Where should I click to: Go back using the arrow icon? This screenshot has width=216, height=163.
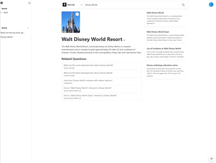pyautogui.click(x=2, y=13)
